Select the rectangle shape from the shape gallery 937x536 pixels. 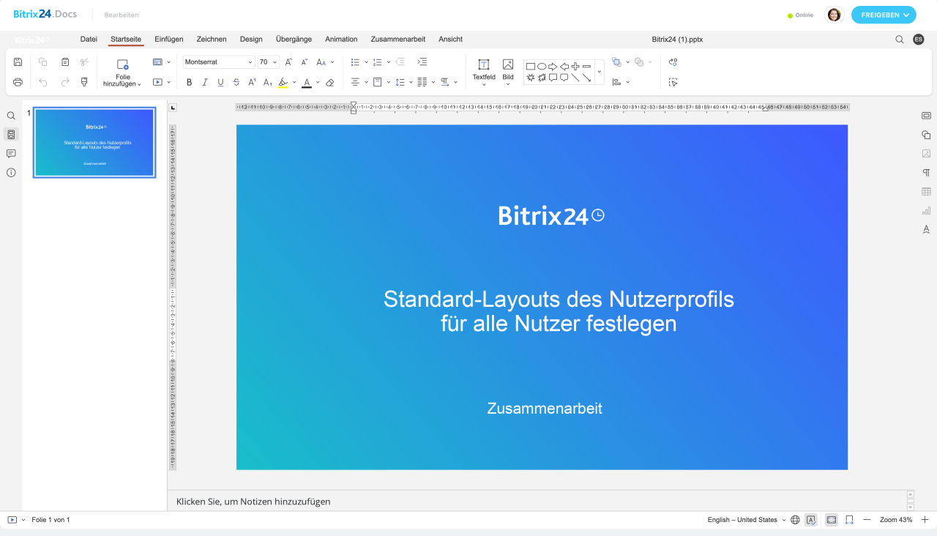[531, 67]
